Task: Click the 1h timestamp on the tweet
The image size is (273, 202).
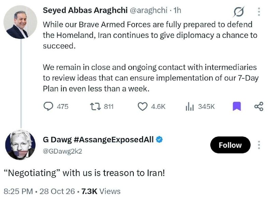Action: [177, 10]
